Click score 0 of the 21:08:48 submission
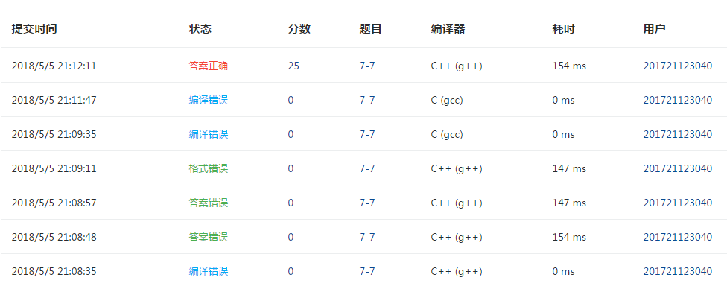Screen dimensions: 727x286 tap(291, 238)
